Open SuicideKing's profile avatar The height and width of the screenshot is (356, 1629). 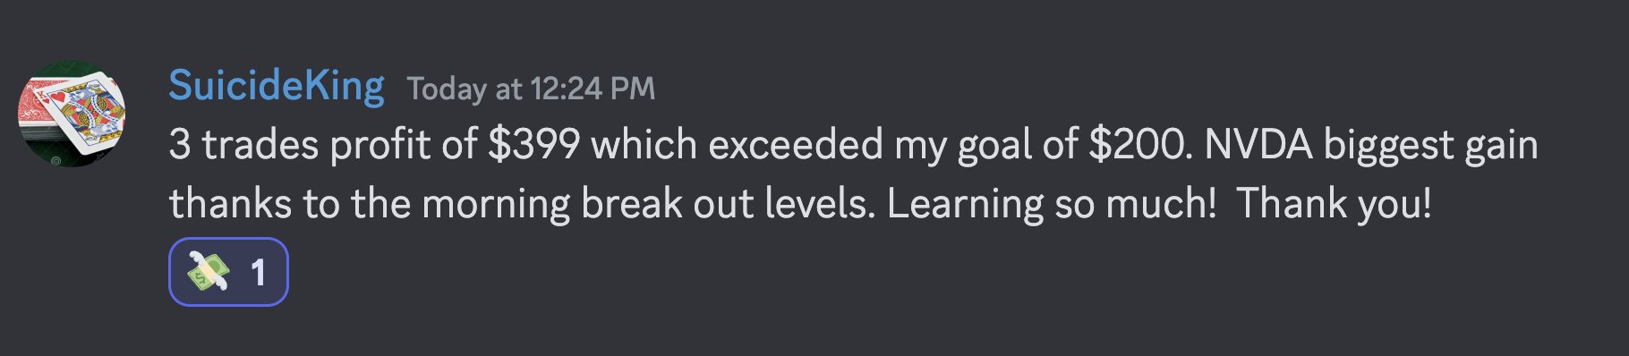tap(72, 114)
